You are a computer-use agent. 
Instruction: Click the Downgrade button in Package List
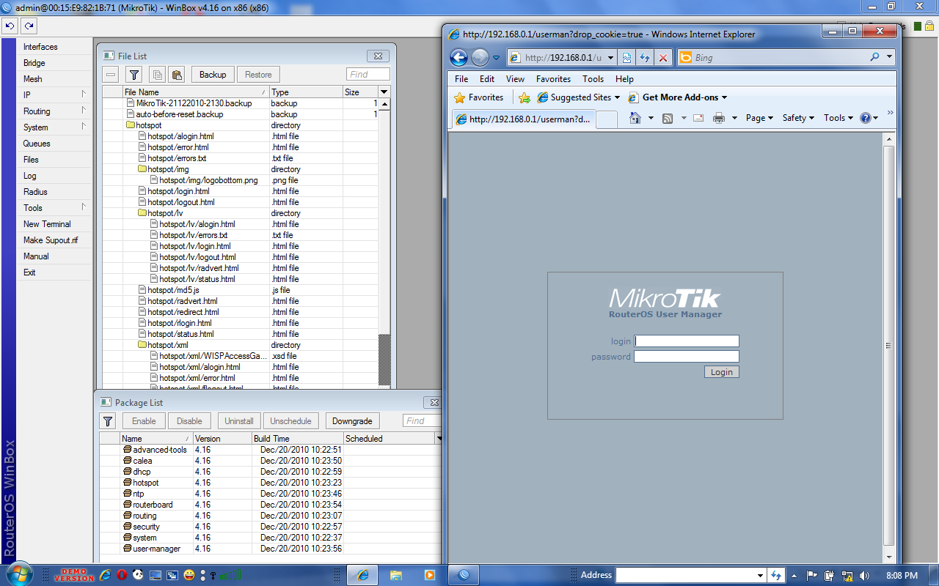352,421
